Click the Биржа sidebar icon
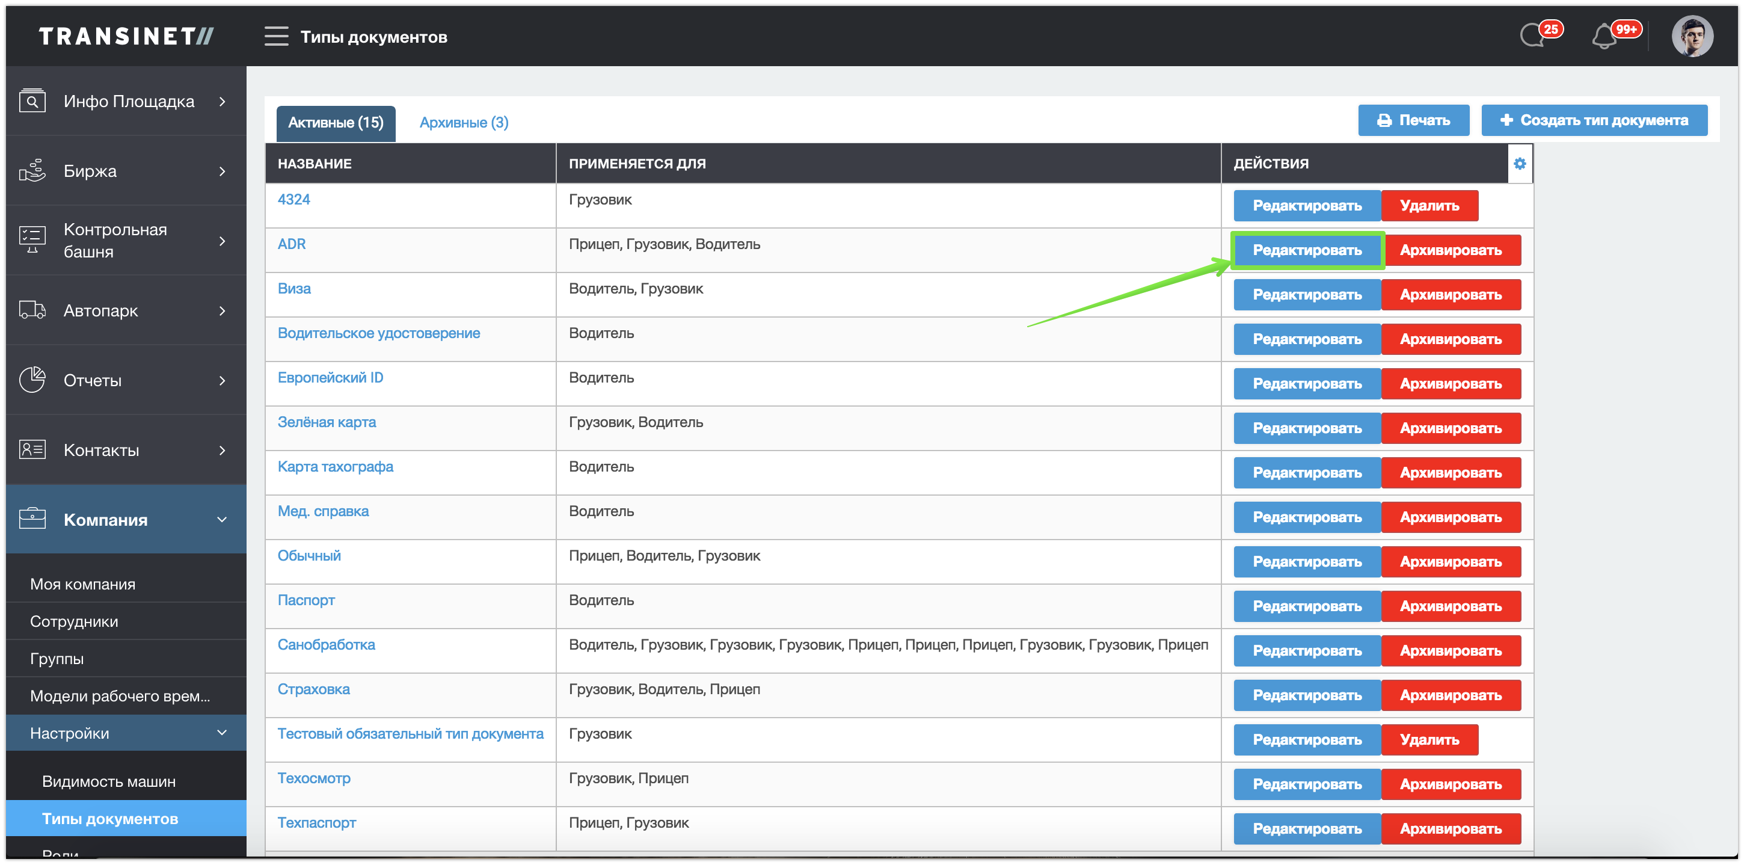This screenshot has width=1744, height=865. click(x=32, y=171)
